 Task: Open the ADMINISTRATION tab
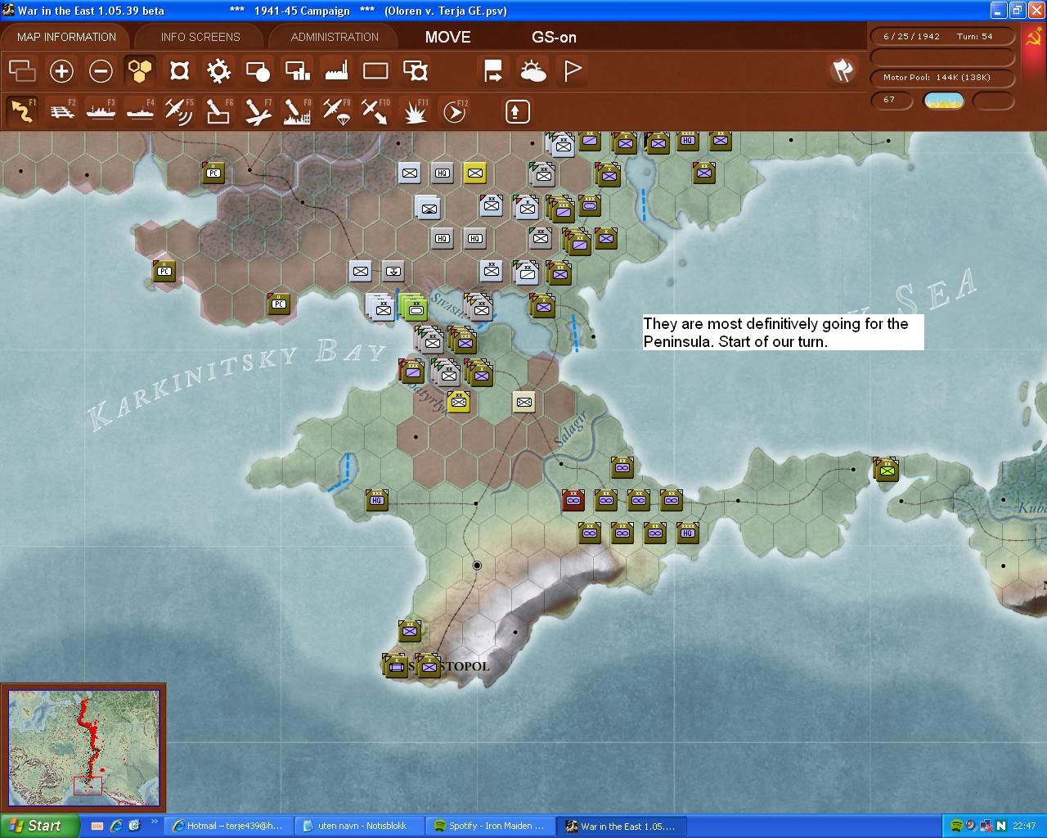coord(335,37)
